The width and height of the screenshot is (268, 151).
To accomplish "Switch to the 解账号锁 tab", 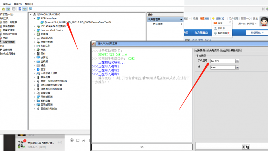I will [235, 50].
